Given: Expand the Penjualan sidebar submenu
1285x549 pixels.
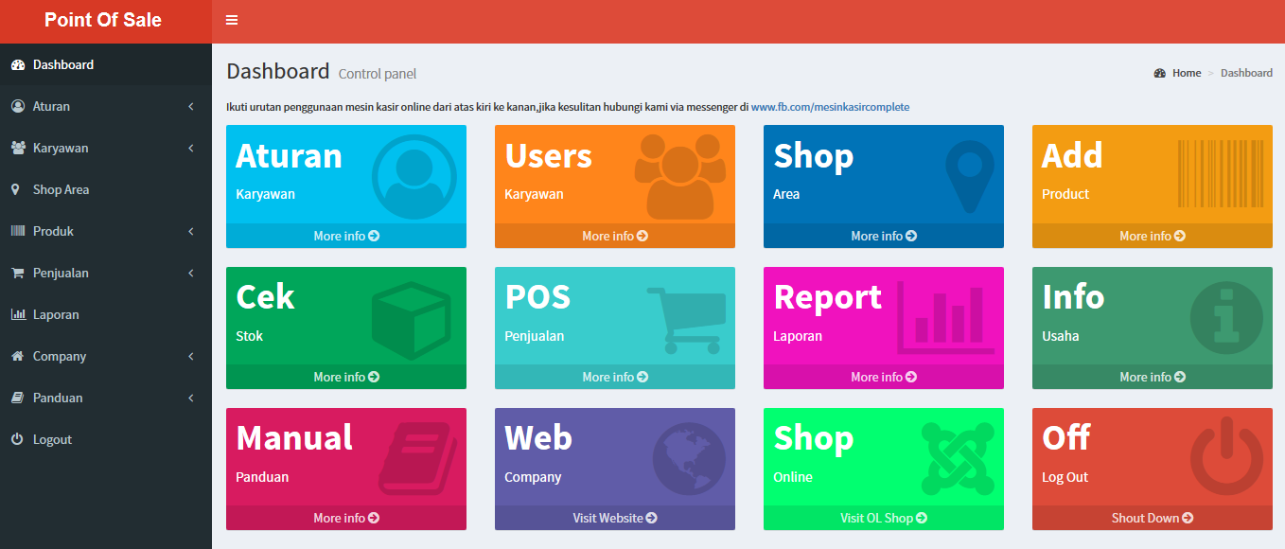Looking at the screenshot, I should [105, 273].
